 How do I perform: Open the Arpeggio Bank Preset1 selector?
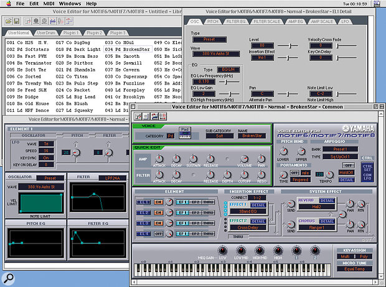tap(340, 149)
